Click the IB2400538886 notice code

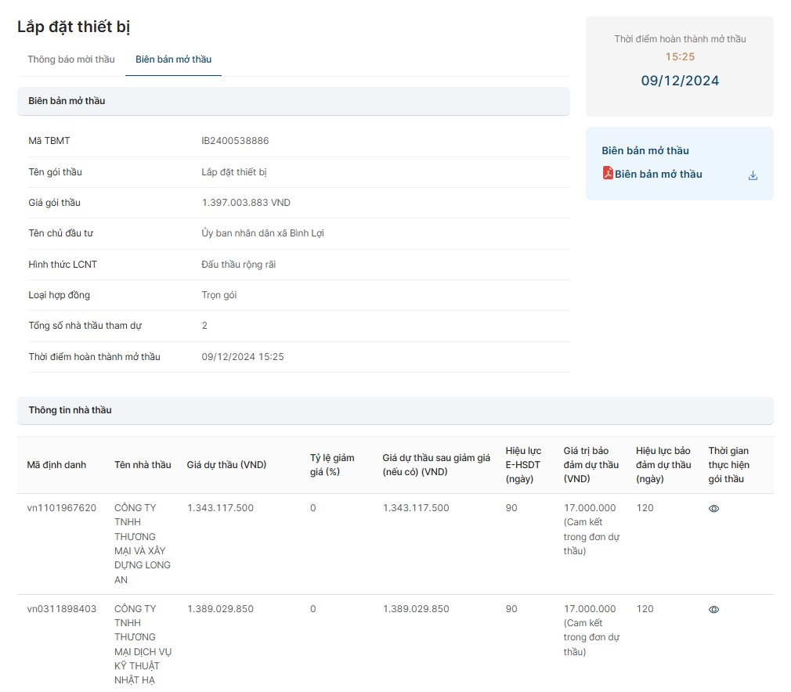point(235,141)
